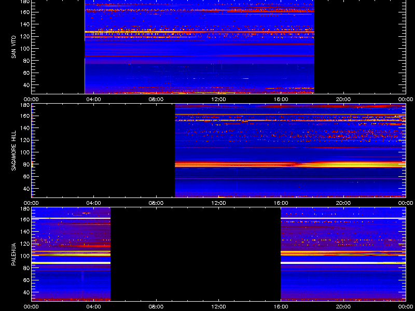Viewport: 415px width, 311px height.
Task: Click 20:00 time label under Sagamore Hill plot
Action: point(343,203)
